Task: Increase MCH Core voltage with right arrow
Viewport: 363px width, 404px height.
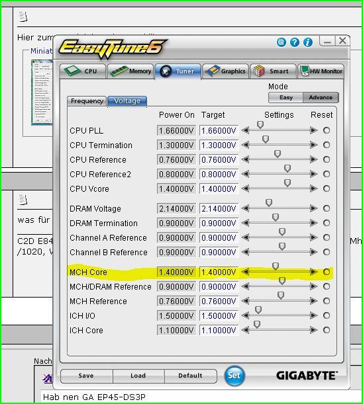Action: click(x=314, y=272)
